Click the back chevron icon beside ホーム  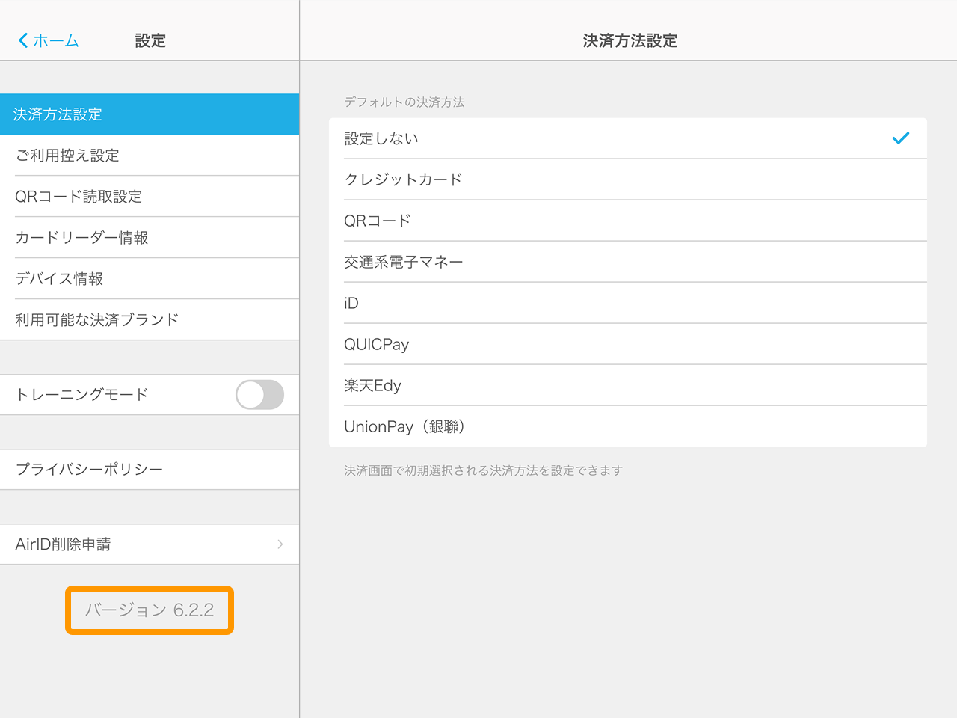click(23, 40)
